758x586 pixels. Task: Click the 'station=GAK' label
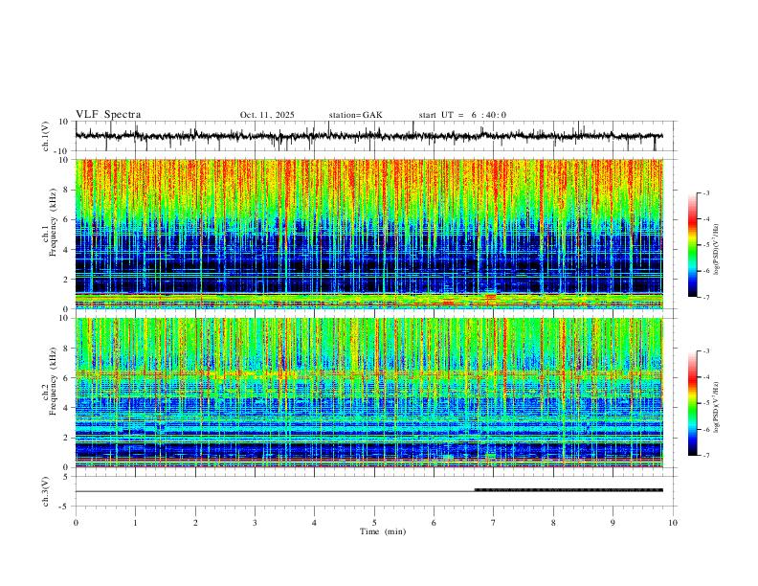tap(355, 115)
